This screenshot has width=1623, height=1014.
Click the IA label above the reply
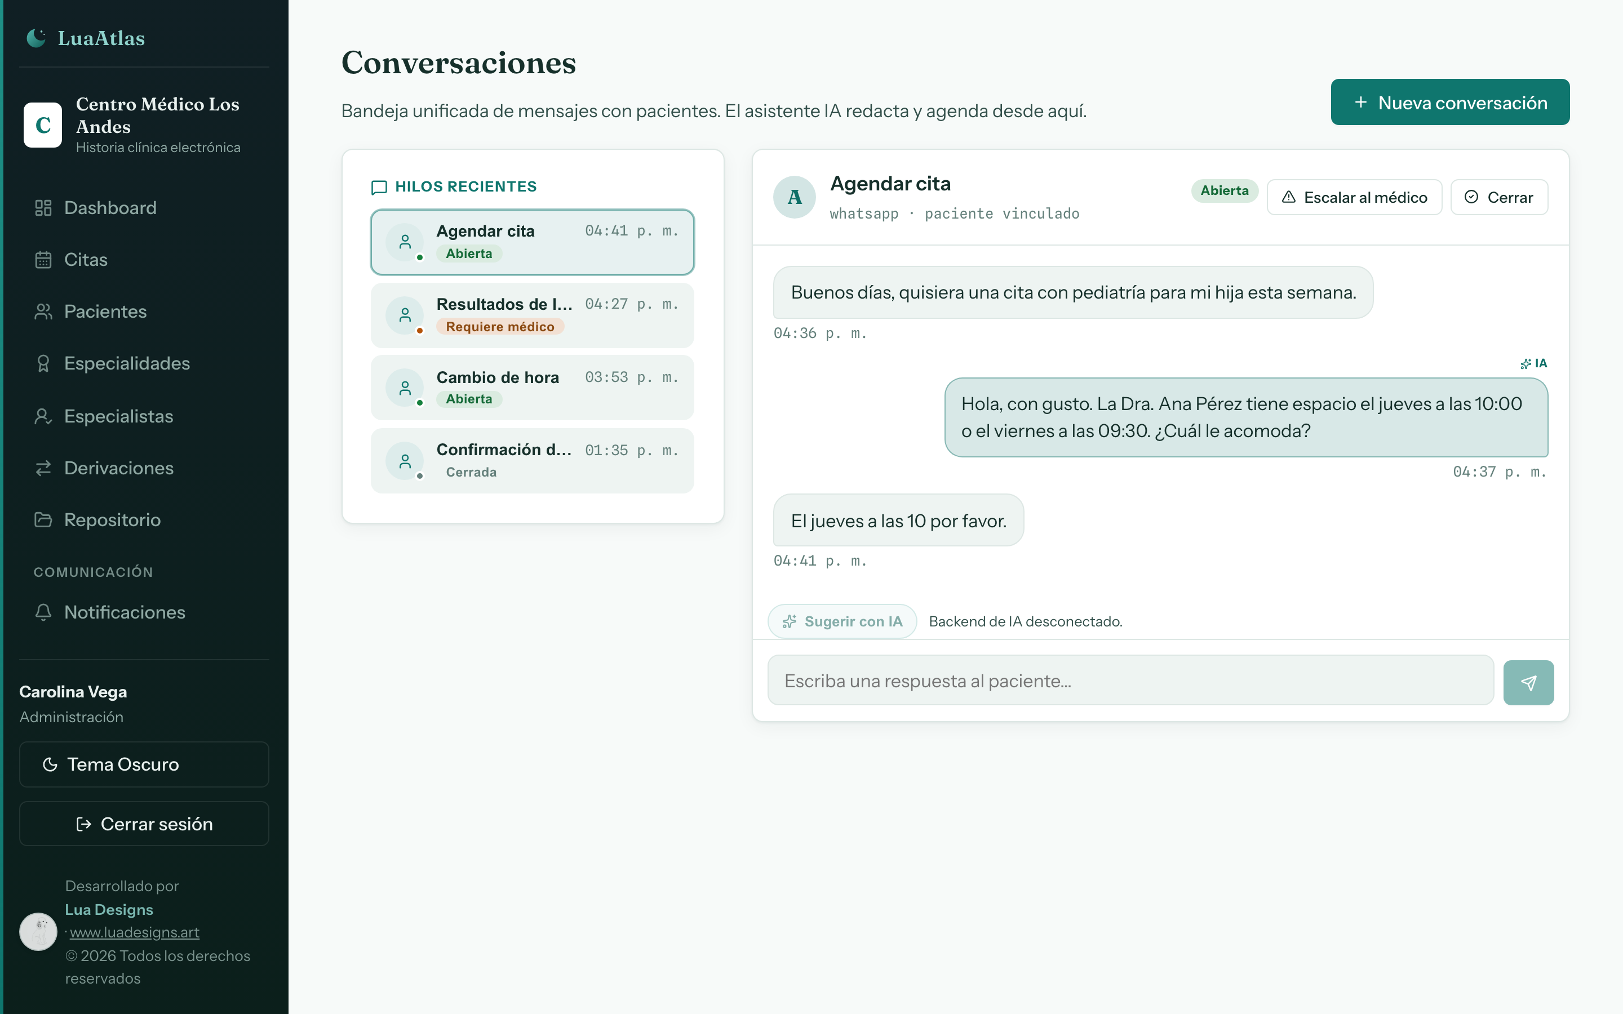click(1534, 363)
